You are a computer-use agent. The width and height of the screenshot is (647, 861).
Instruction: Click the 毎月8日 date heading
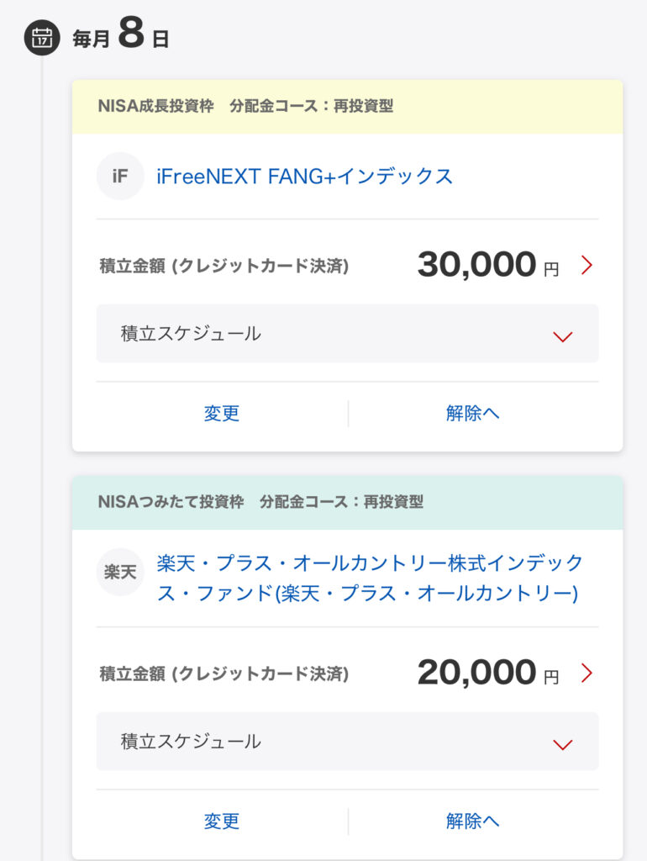(122, 38)
